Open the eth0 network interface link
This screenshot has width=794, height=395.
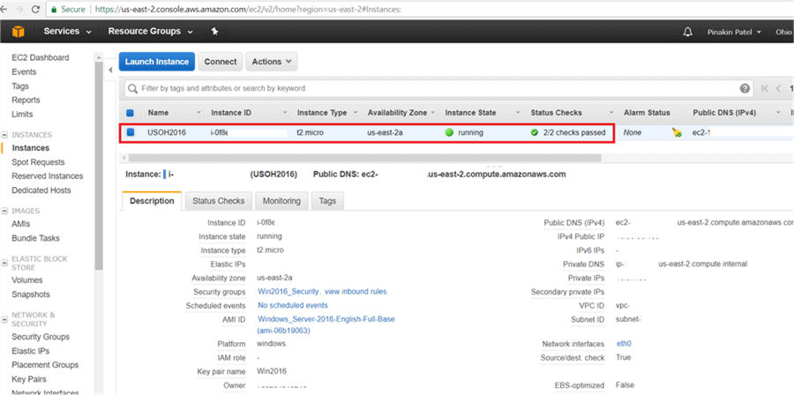(624, 344)
